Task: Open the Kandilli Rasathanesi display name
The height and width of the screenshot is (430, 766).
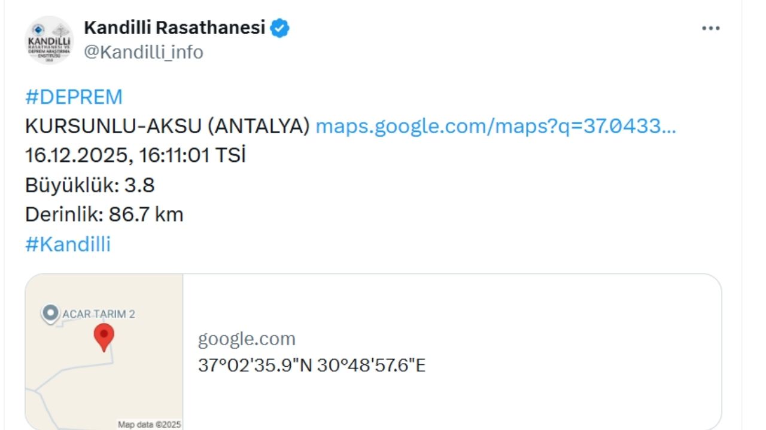Action: tap(174, 27)
